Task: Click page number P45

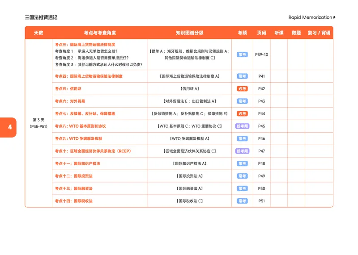Action: click(x=262, y=126)
